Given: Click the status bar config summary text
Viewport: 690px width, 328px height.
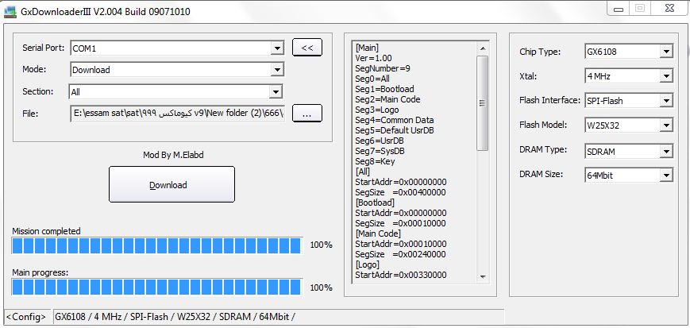Looking at the screenshot, I should (x=175, y=317).
